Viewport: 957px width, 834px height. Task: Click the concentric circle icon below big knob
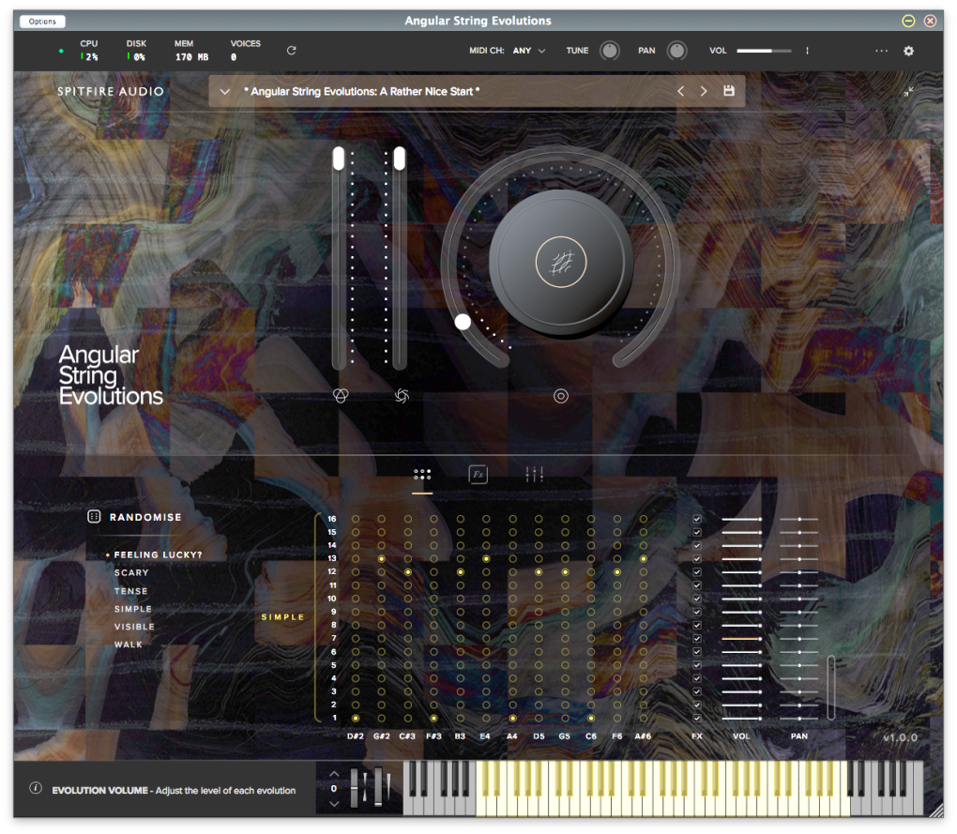tap(561, 396)
